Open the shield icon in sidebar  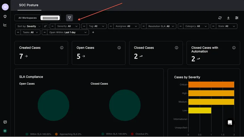[x=5, y=16]
